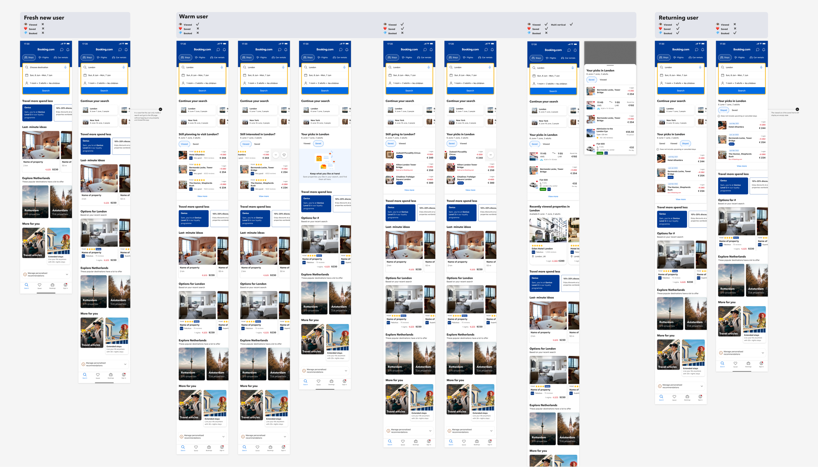This screenshot has height=467, width=818.
Task: Open comment pin beside Fresh new user screens
Action: point(160,109)
